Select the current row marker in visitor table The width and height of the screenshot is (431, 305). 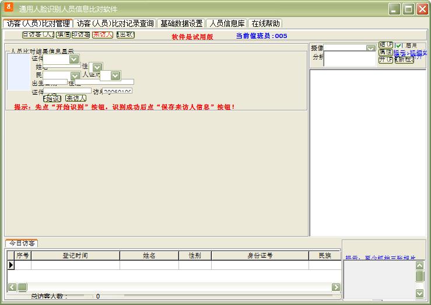10,265
